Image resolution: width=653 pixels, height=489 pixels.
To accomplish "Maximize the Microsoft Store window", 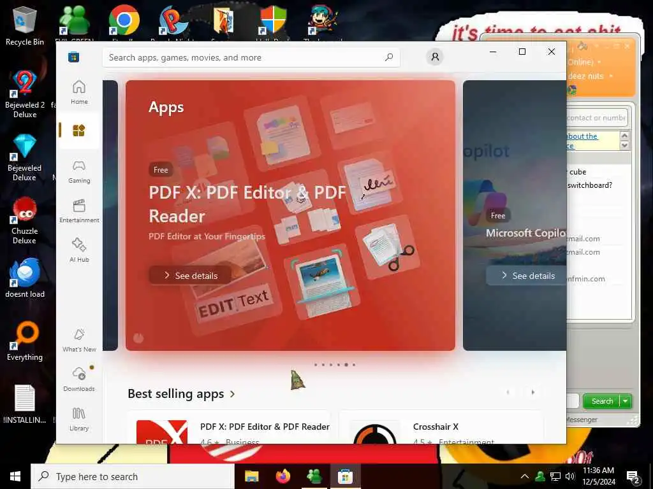I will [x=522, y=52].
